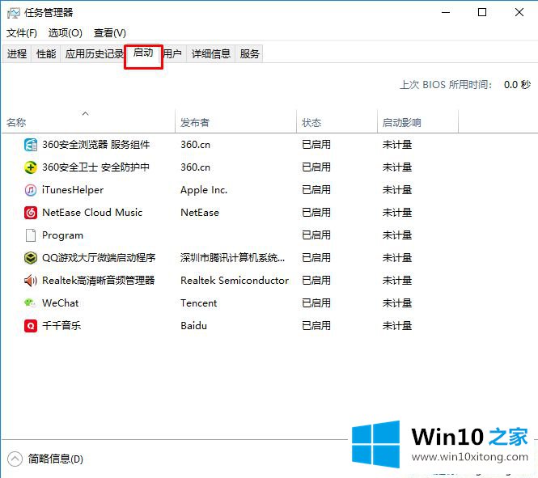538x478 pixels.
Task: Minimize the 任务管理器 window
Action: point(446,13)
